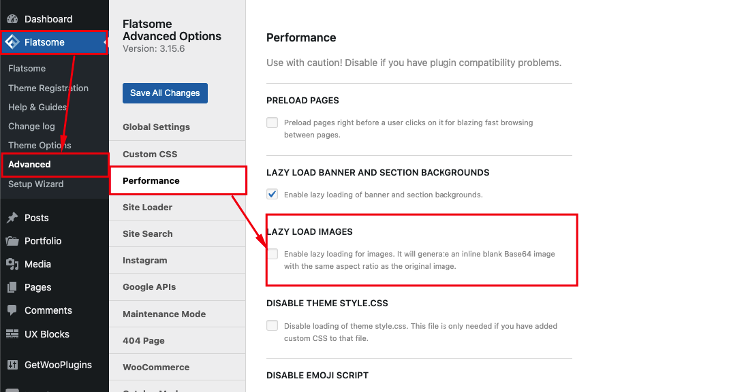731x392 pixels.
Task: Click the Performance page heading
Action: pyautogui.click(x=301, y=37)
